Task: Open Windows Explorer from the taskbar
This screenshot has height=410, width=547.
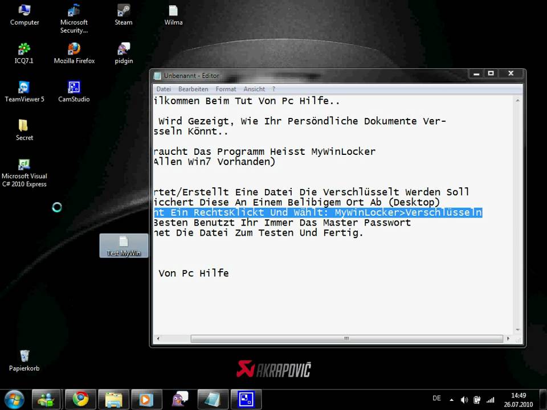Action: 114,400
